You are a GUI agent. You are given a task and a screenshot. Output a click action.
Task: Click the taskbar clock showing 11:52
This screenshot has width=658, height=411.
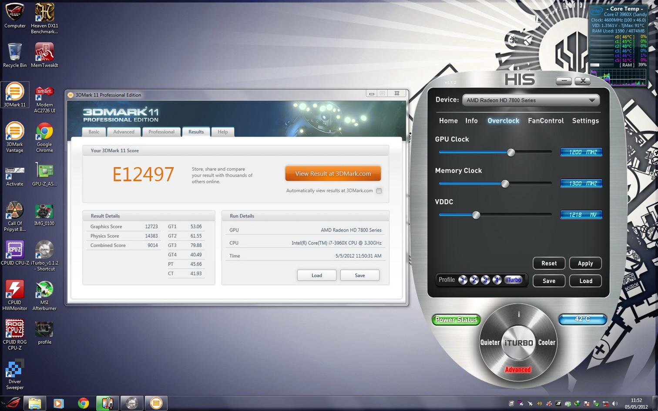coord(636,403)
